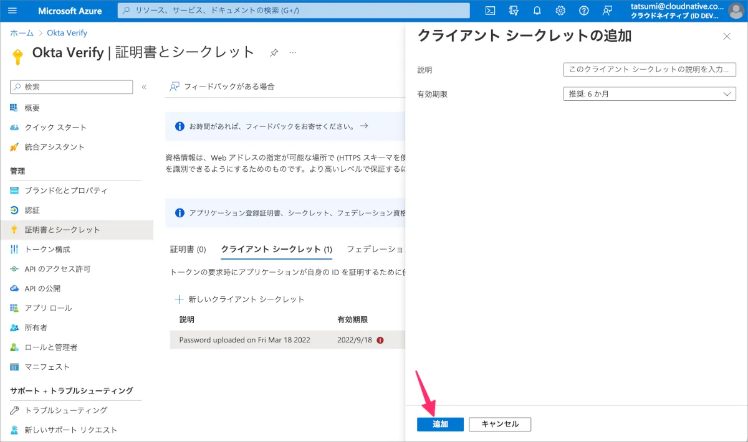Add a 新しいクライアント シークレット
The width and height of the screenshot is (748, 442).
(x=240, y=299)
